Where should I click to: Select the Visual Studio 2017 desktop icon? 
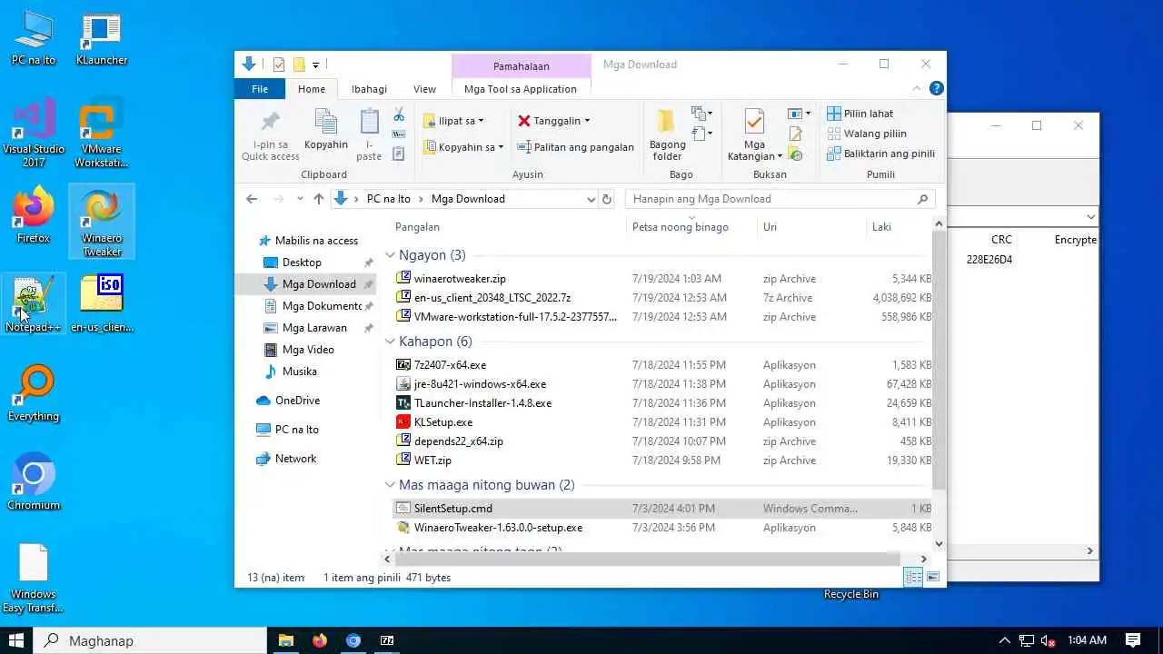tap(34, 134)
